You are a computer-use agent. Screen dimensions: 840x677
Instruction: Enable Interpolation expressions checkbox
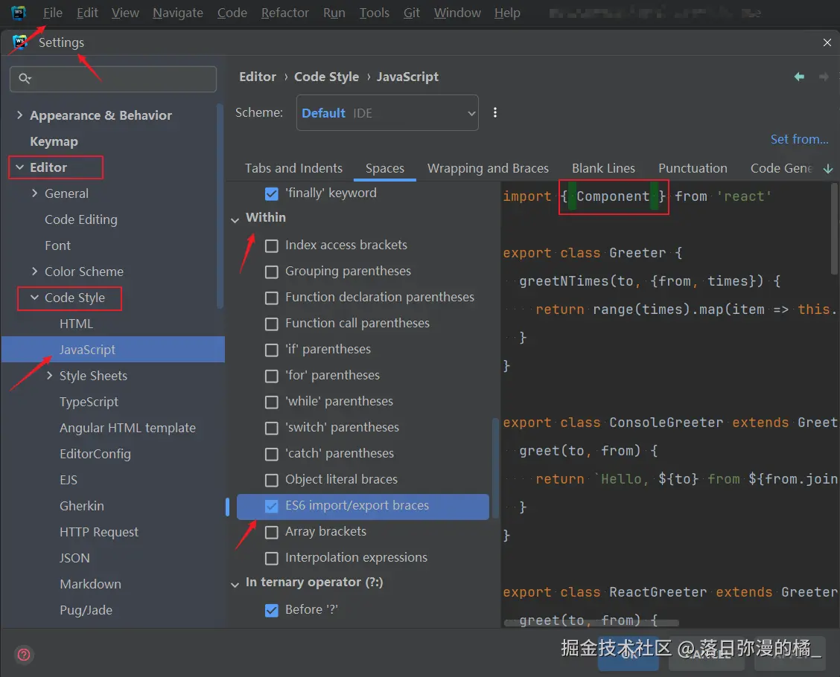coord(272,558)
